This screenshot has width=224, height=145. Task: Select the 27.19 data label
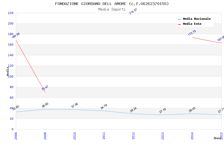(163, 110)
